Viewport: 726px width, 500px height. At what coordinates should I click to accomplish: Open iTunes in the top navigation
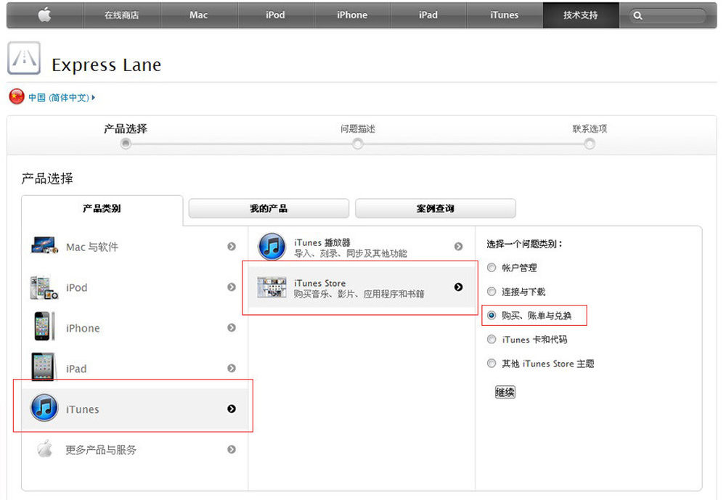[505, 15]
